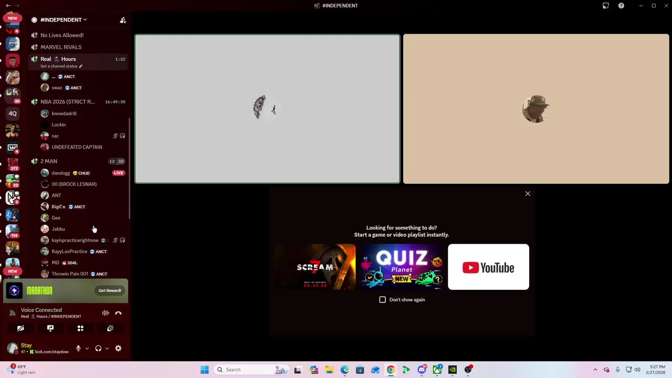Open Task View from the taskbar
Image resolution: width=672 pixels, height=378 pixels.
pos(298,370)
